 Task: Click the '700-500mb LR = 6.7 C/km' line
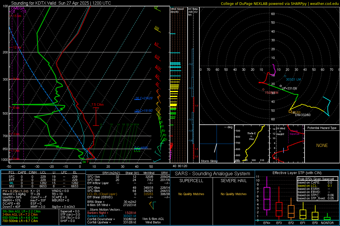(x=20, y=221)
